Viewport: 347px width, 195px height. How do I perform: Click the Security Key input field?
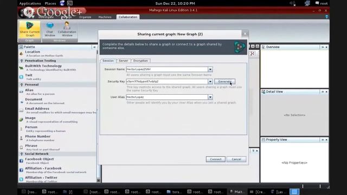[167, 82]
